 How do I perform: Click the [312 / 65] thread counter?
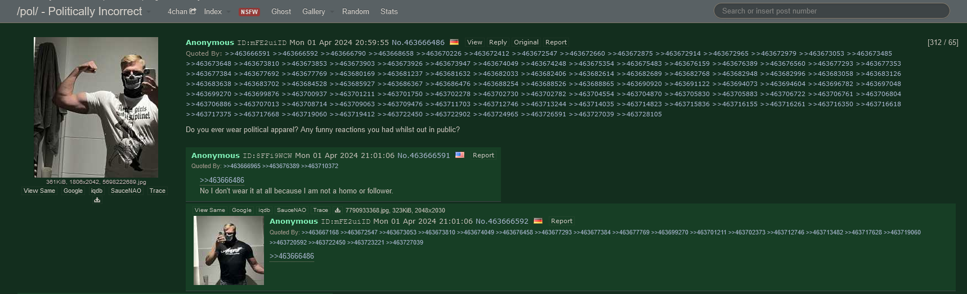click(943, 42)
